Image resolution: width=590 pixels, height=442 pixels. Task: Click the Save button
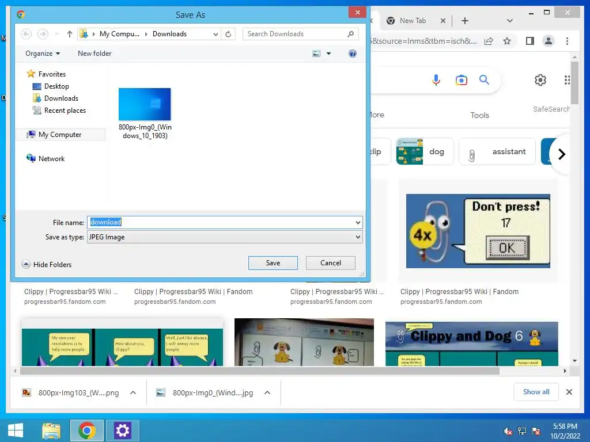tap(273, 262)
